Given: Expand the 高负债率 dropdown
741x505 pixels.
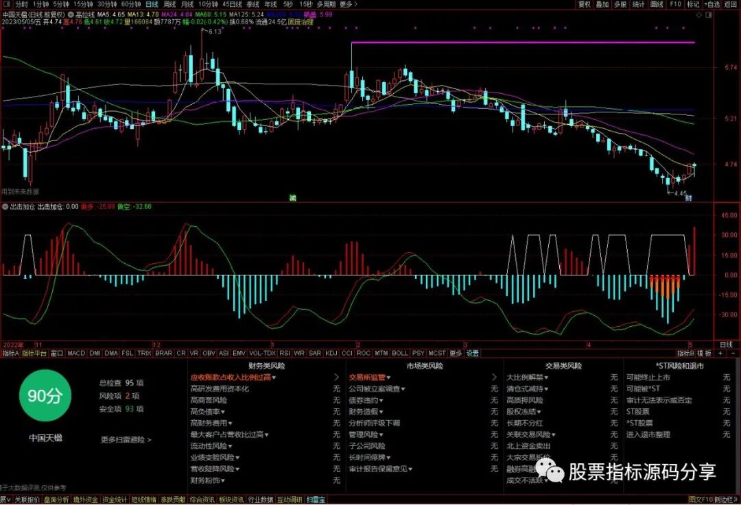Looking at the screenshot, I should (x=224, y=412).
